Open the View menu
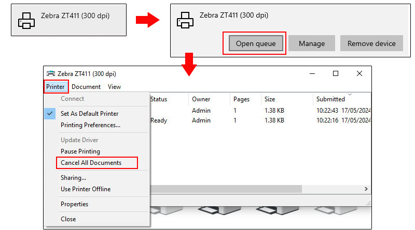 pos(114,87)
